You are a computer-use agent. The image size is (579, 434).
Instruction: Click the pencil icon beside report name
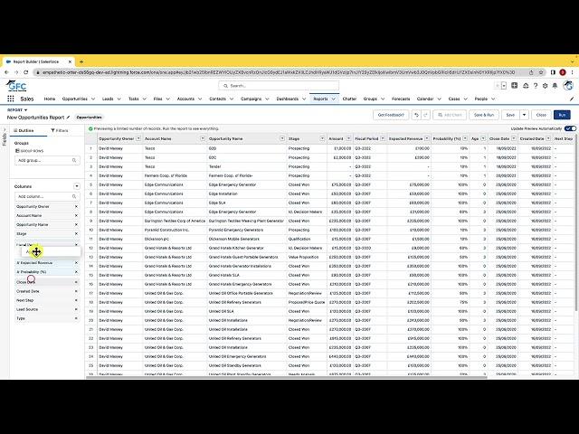coord(68,118)
